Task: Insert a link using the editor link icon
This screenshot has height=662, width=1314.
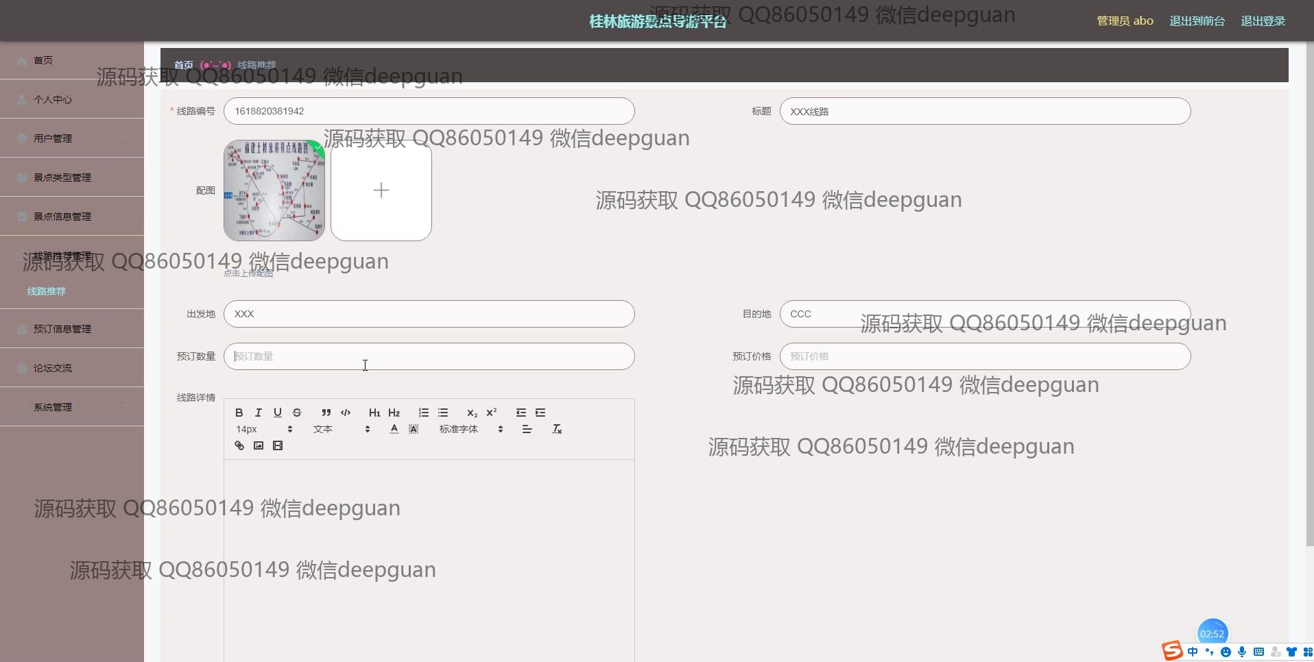Action: pyautogui.click(x=239, y=445)
